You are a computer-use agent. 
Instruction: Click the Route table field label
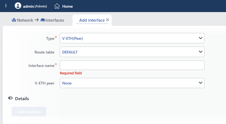44,52
